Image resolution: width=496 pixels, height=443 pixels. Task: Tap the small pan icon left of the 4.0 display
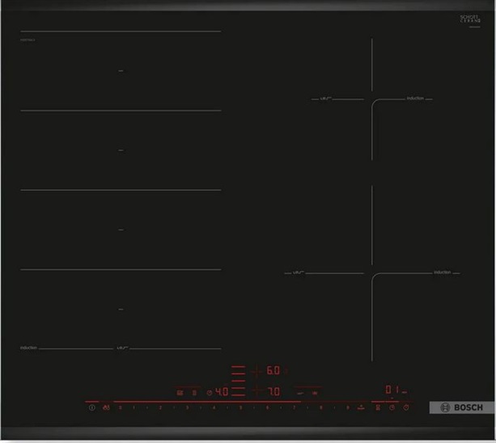[x=180, y=393]
